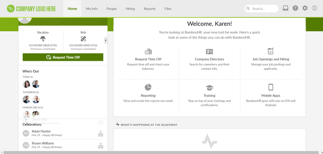Select second person out today photo
The width and height of the screenshot is (323, 154).
(x=36, y=84)
